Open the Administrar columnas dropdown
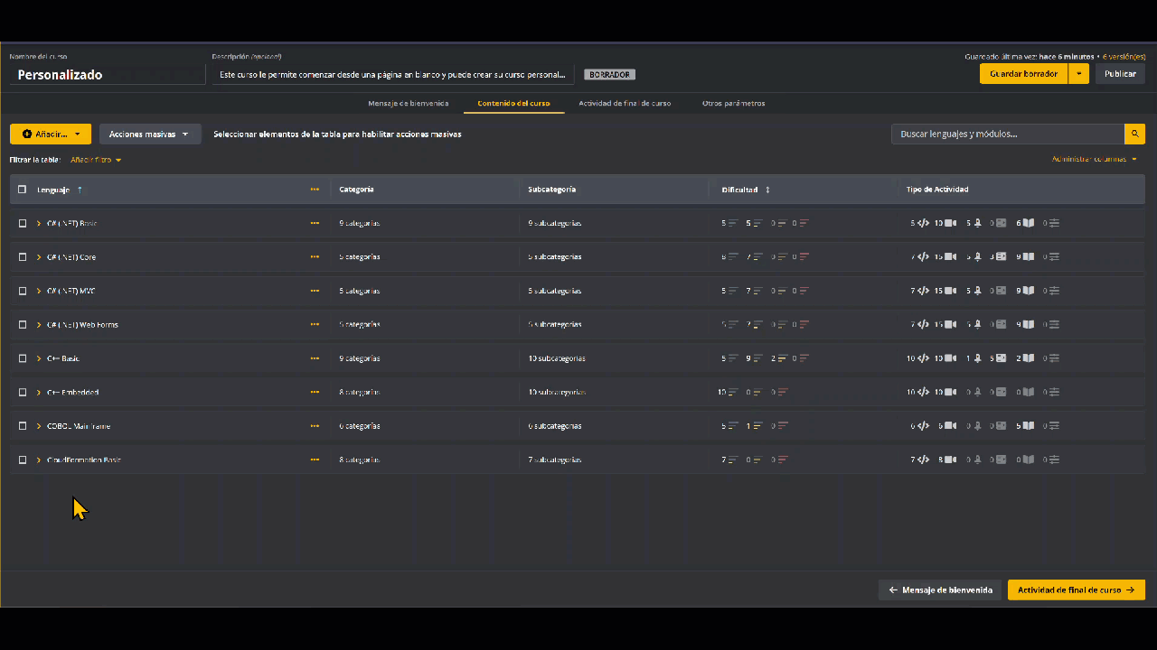The height and width of the screenshot is (650, 1157). coord(1095,159)
